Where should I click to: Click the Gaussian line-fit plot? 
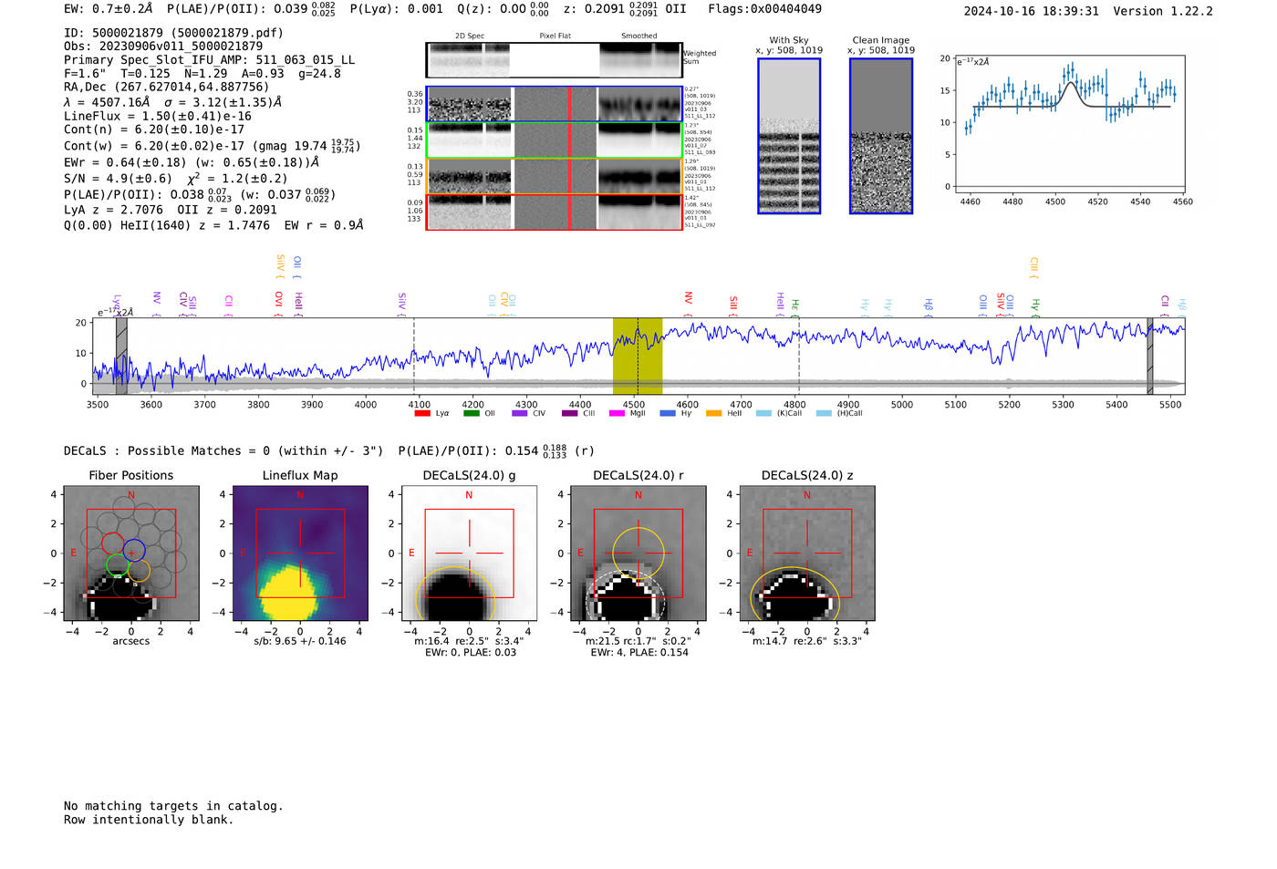(1069, 124)
